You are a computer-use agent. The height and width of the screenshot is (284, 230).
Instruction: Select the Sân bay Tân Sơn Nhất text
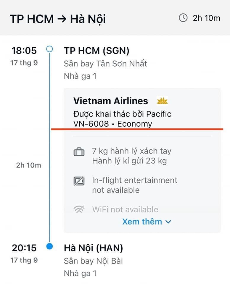106,64
